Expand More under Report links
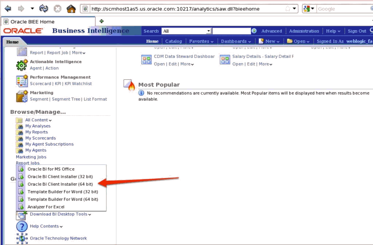Screen dimensions: 373x245 [79, 53]
